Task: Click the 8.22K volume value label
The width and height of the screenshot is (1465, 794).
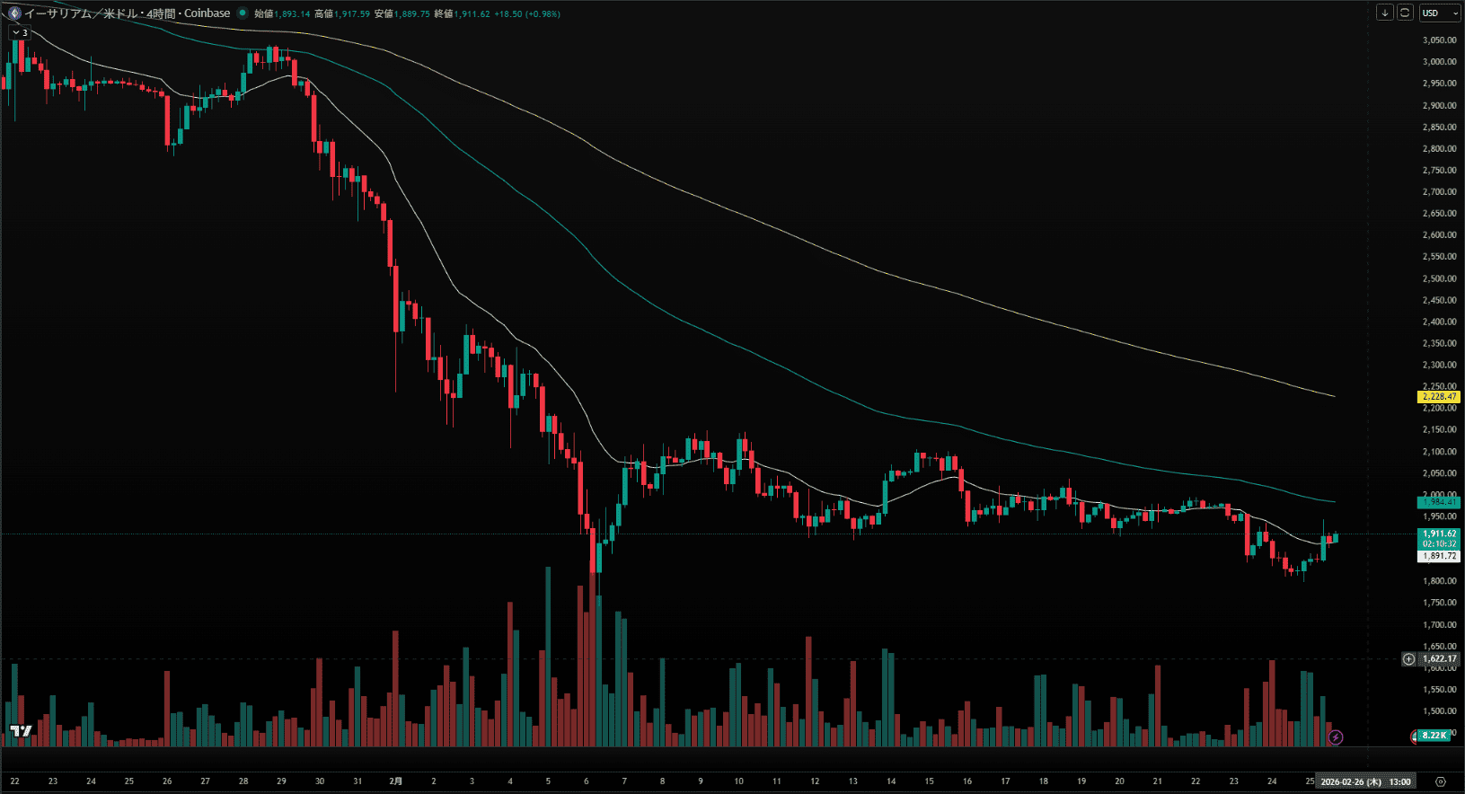Action: click(x=1435, y=736)
